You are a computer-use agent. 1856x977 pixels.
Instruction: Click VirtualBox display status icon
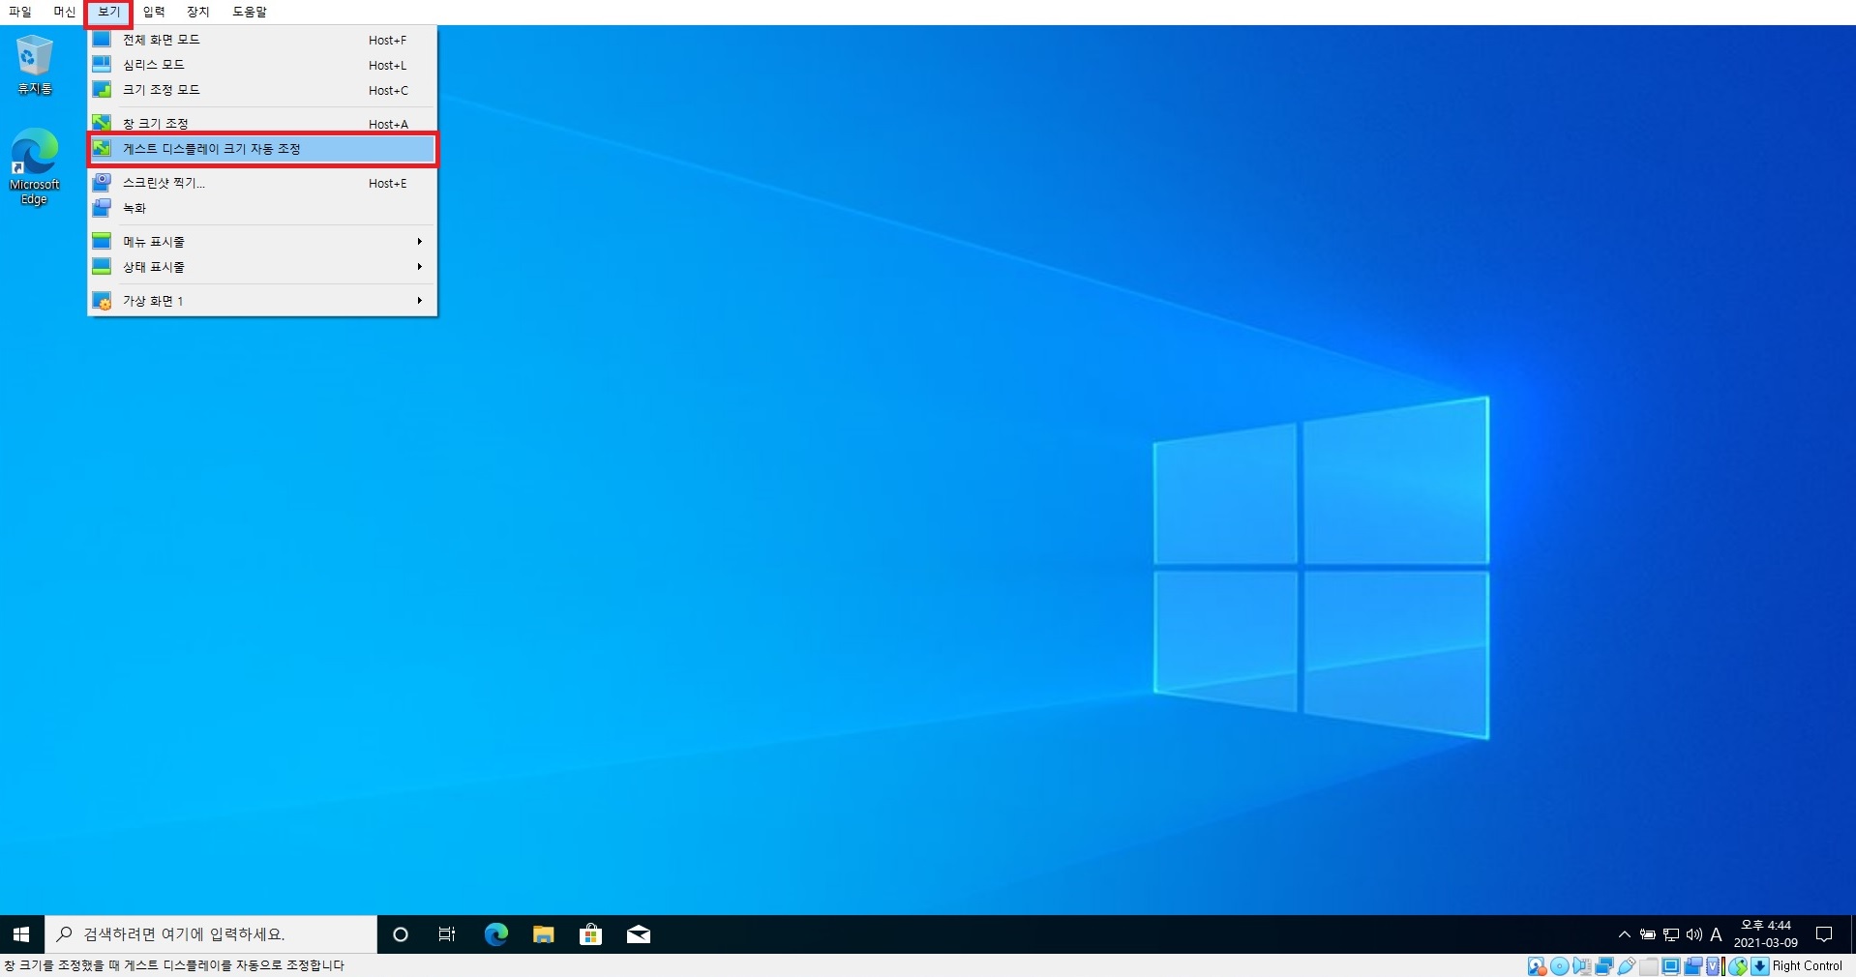[x=1671, y=966]
